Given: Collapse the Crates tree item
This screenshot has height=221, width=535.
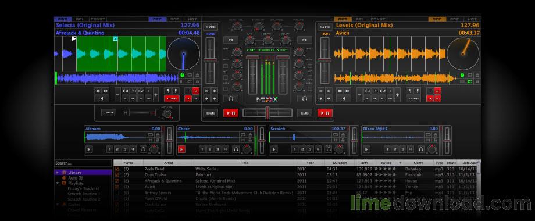Looking at the screenshot, I should click(58, 205).
